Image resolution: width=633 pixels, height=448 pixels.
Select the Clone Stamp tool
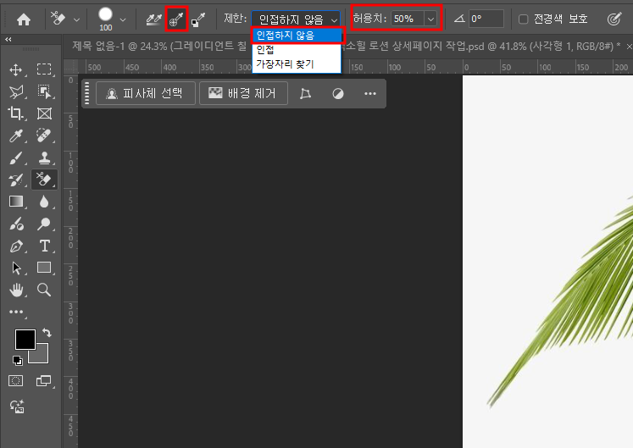tap(44, 158)
